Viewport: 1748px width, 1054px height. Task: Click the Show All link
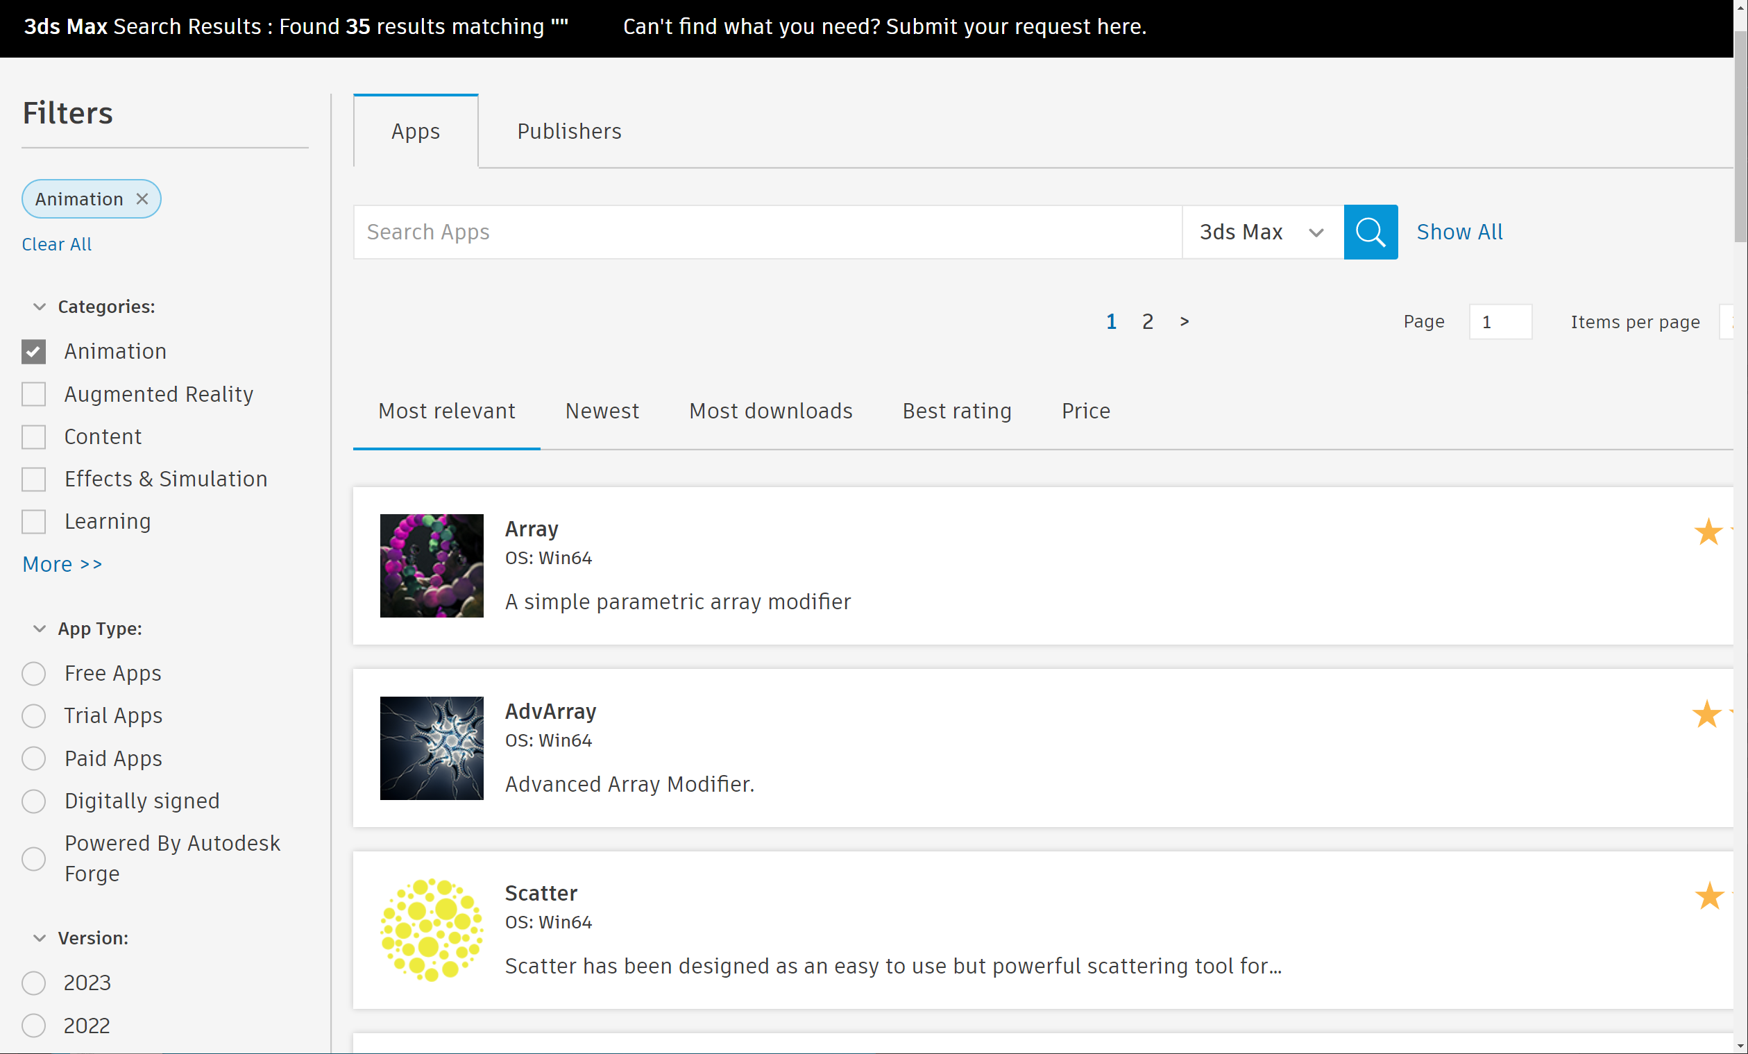[1459, 232]
